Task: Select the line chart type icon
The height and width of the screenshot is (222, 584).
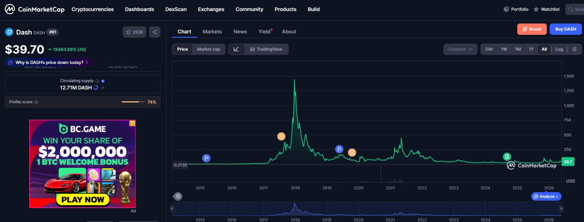Action: click(236, 49)
